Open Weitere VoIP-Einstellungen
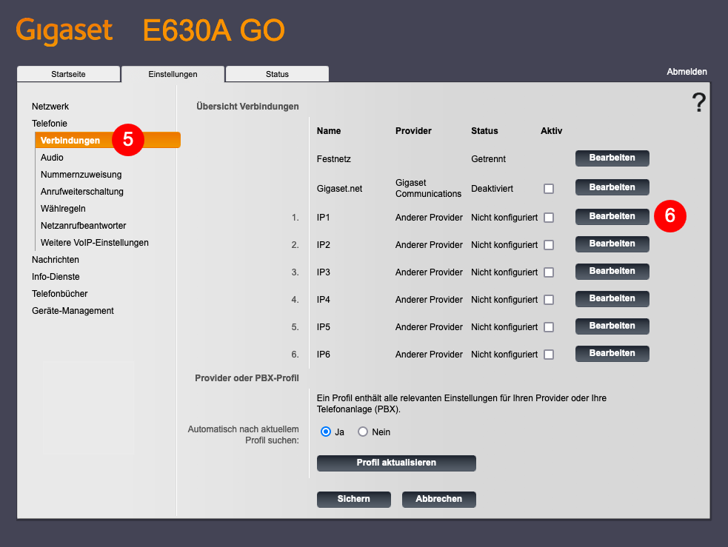The image size is (728, 547). (x=95, y=243)
